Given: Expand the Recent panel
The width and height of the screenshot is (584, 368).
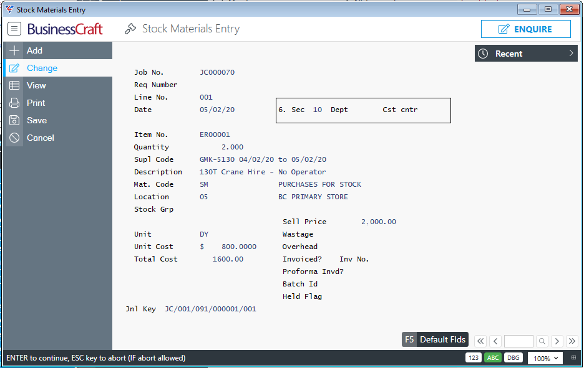Looking at the screenshot, I should pos(526,54).
